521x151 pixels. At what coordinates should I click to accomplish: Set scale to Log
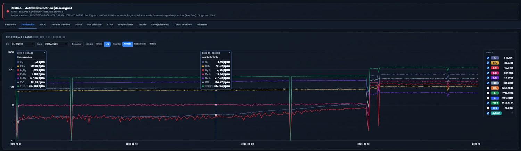pyautogui.click(x=107, y=44)
